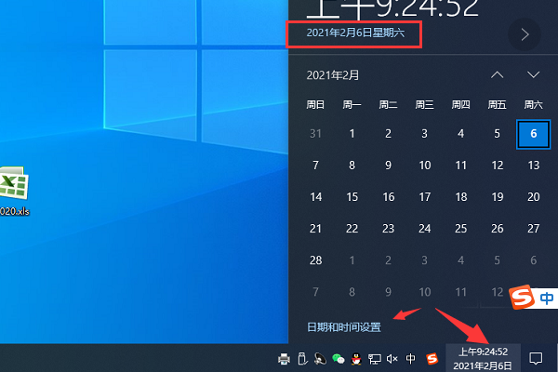Select date 27 in the calendar
Screen dimensions: 558x372
(x=533, y=229)
